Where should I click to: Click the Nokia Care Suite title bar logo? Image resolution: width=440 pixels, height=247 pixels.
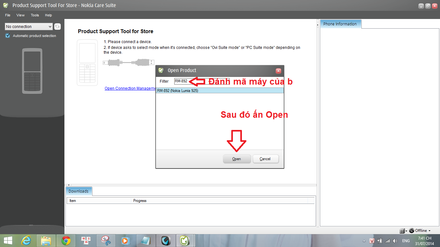(6, 5)
